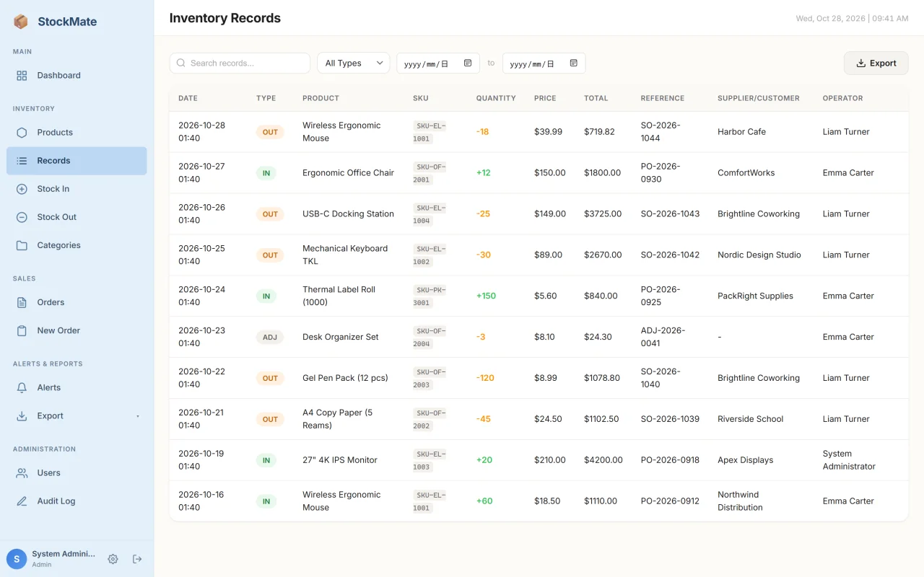Viewport: 924px width, 577px height.
Task: Click the sidebar Export download icon
Action: (22, 416)
